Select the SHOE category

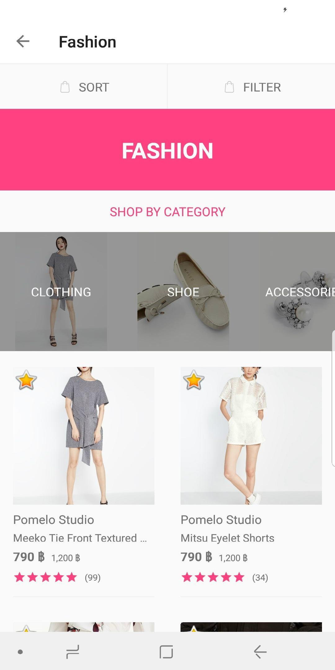click(183, 292)
